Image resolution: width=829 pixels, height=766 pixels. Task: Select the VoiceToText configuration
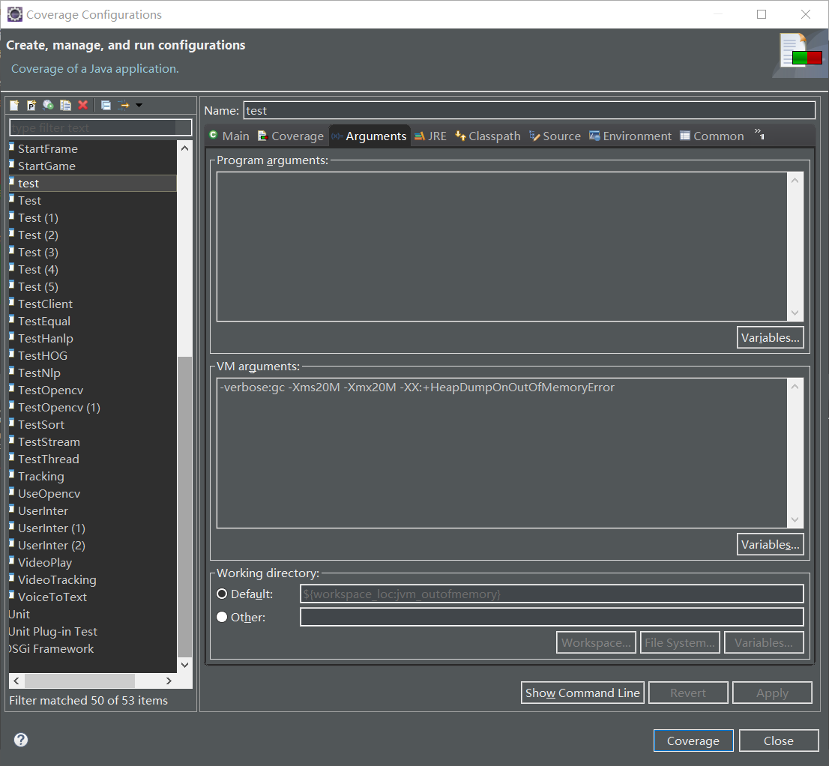click(x=52, y=597)
